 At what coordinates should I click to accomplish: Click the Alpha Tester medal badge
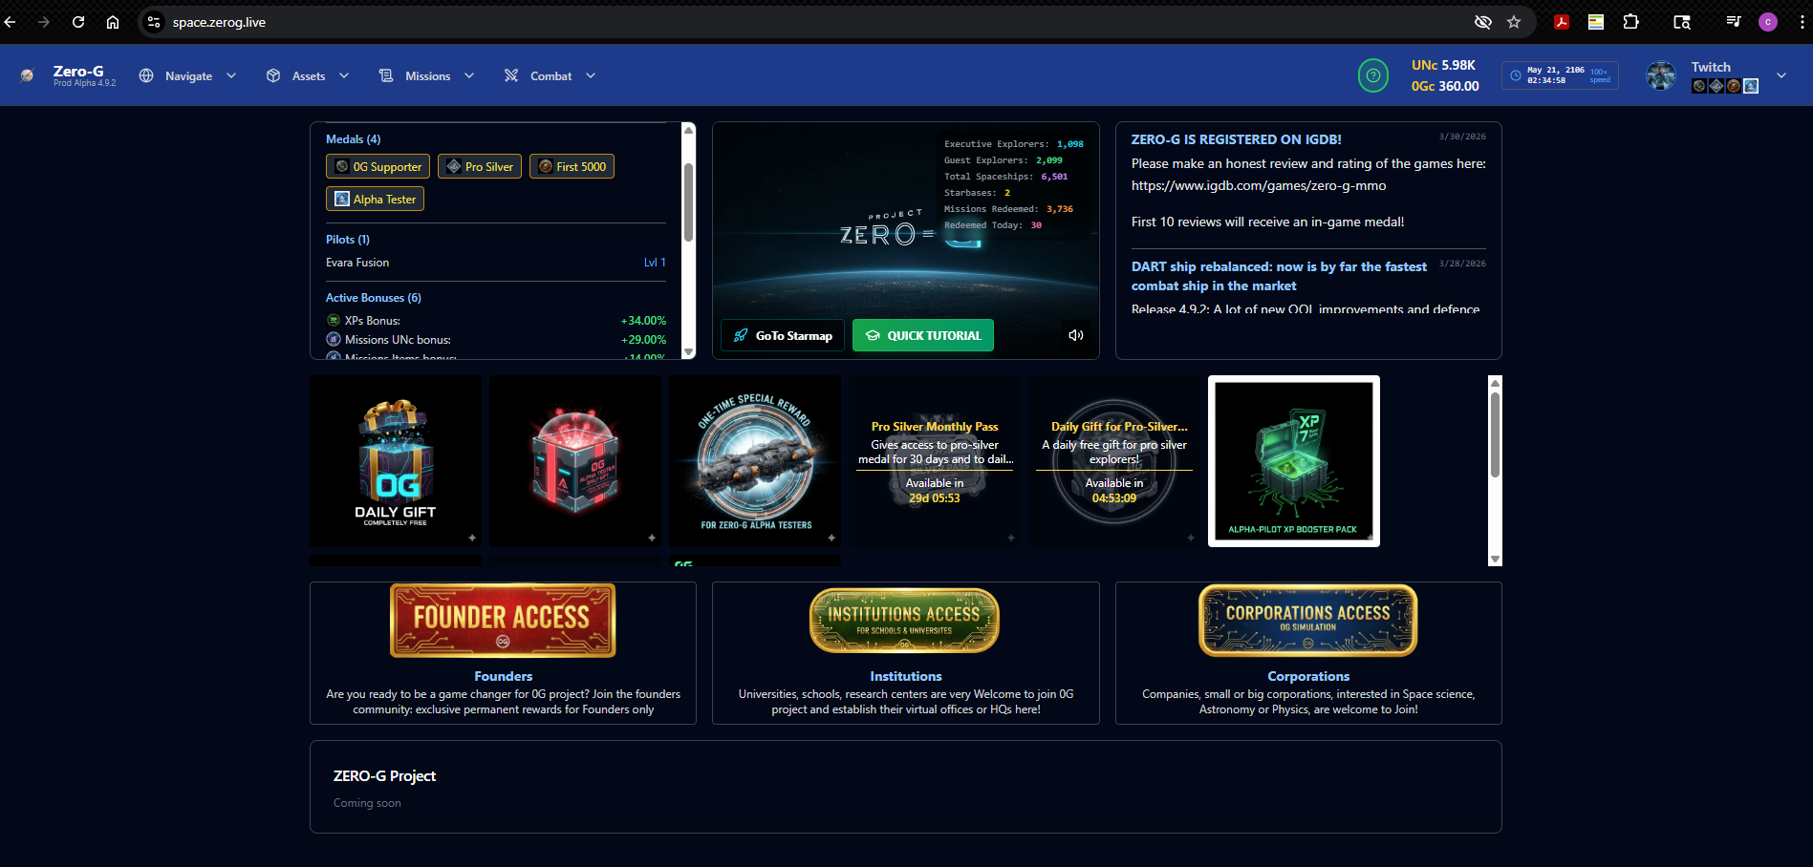pyautogui.click(x=375, y=199)
